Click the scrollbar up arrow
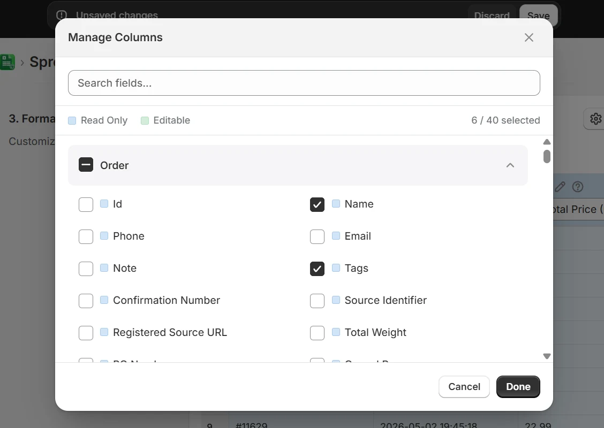The image size is (604, 428). pyautogui.click(x=547, y=142)
